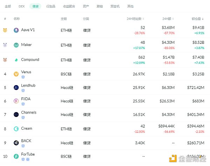Switch to the 衍生品 tab
210x166 pixels.
coord(50,6)
